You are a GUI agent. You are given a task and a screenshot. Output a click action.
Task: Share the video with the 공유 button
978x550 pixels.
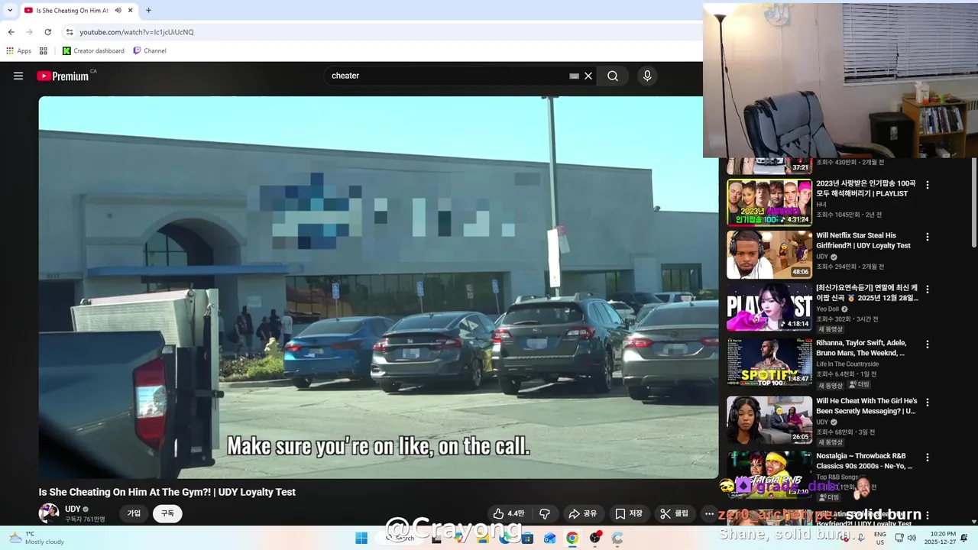click(583, 513)
